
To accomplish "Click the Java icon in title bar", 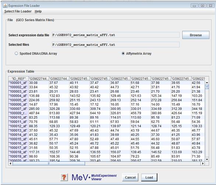I will [5, 6].
